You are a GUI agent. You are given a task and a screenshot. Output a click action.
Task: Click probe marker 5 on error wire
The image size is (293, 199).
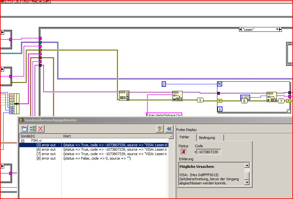(x=200, y=100)
